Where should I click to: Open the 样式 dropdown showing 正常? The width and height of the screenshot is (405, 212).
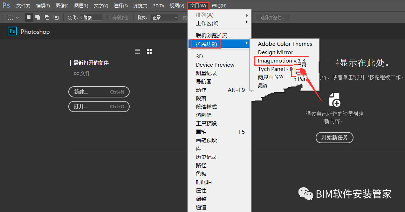click(x=164, y=17)
